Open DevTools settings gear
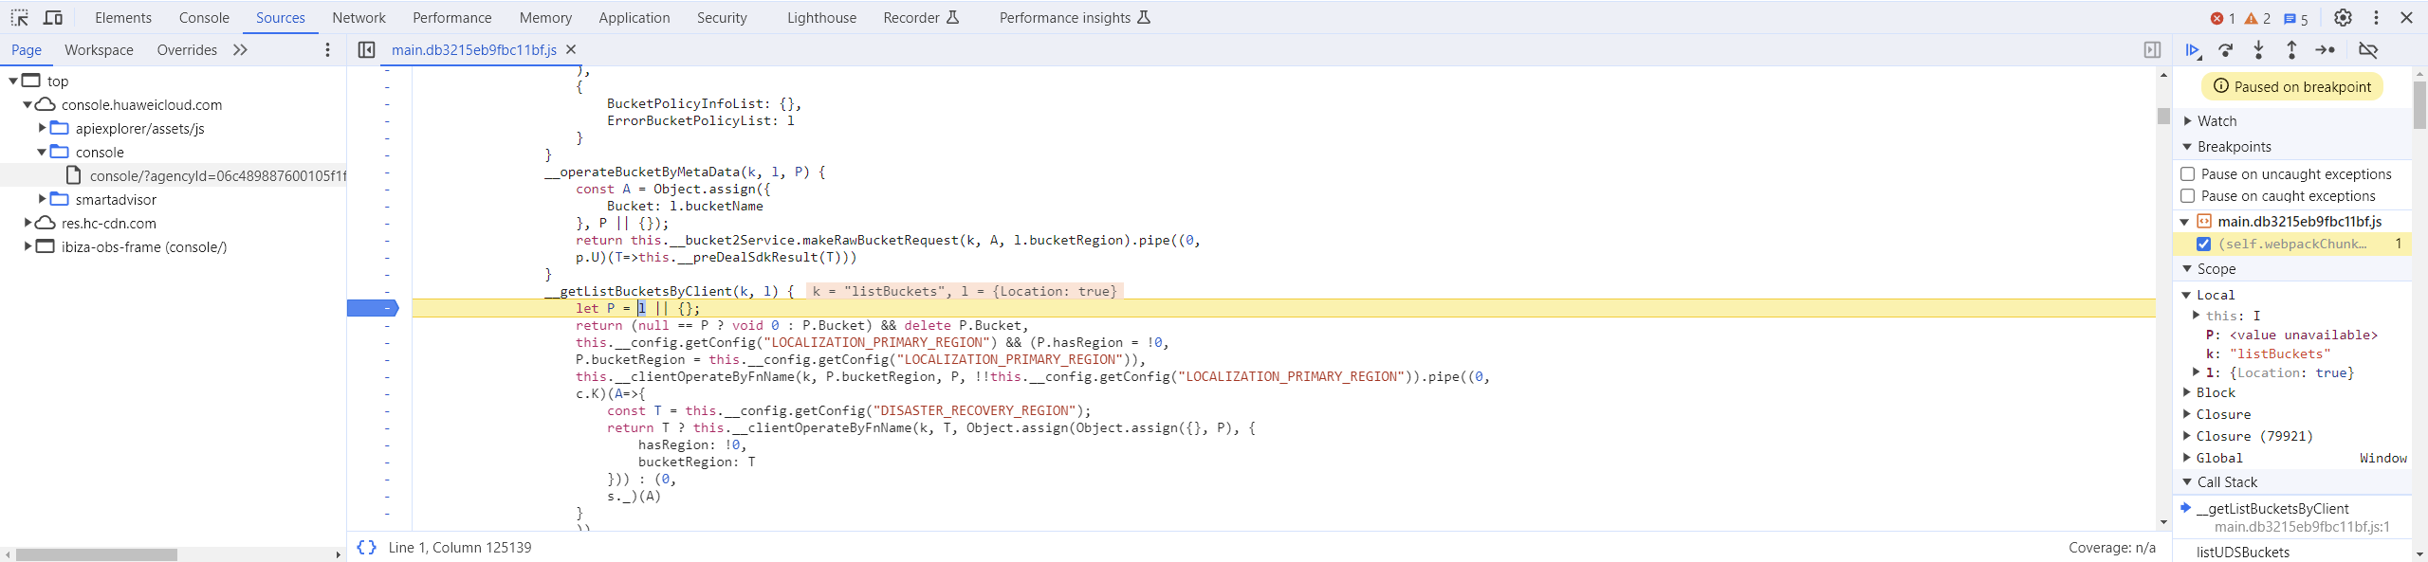Image resolution: width=2428 pixels, height=562 pixels. pos(2343,18)
